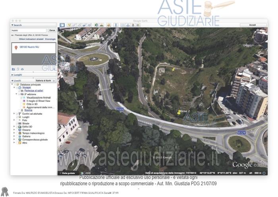Viewport: 278px width, 197px height.
Task: Click the Ottieni indicazioni stradali link
Action: [31, 39]
